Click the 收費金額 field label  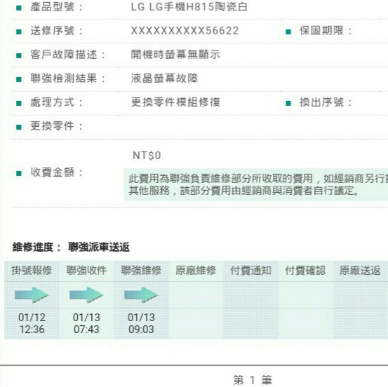tap(56, 172)
